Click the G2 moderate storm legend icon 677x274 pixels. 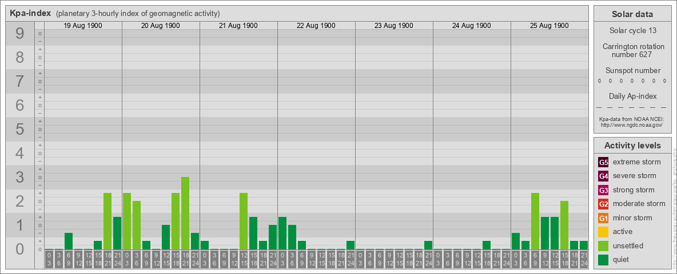pos(603,204)
